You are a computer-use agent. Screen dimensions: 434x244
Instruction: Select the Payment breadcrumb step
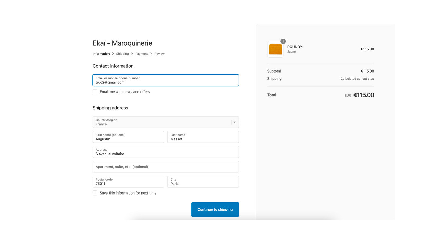pyautogui.click(x=142, y=54)
